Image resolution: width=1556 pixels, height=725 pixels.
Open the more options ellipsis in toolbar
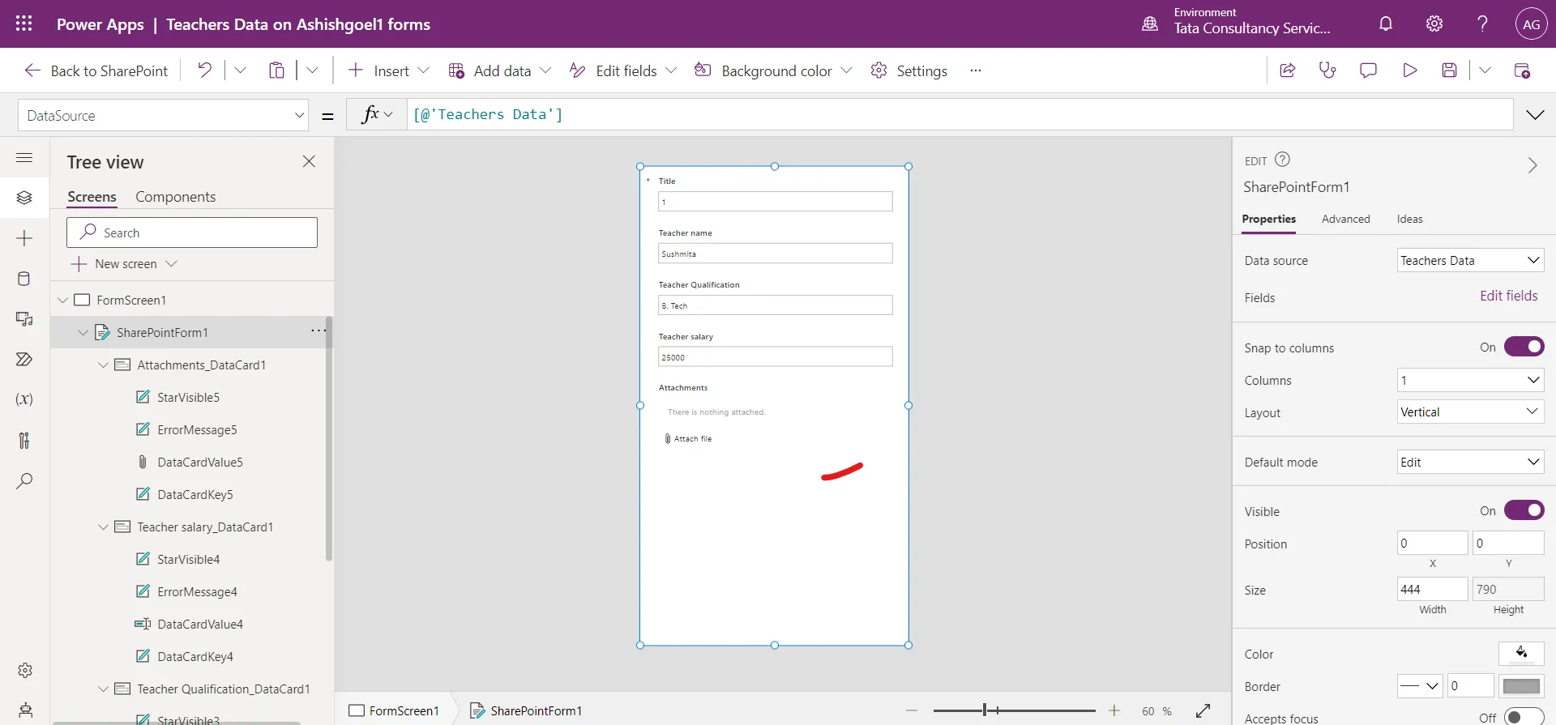point(976,70)
